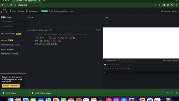Open the Change notice about fiddle listing
The image size is (179, 101).
point(44,11)
